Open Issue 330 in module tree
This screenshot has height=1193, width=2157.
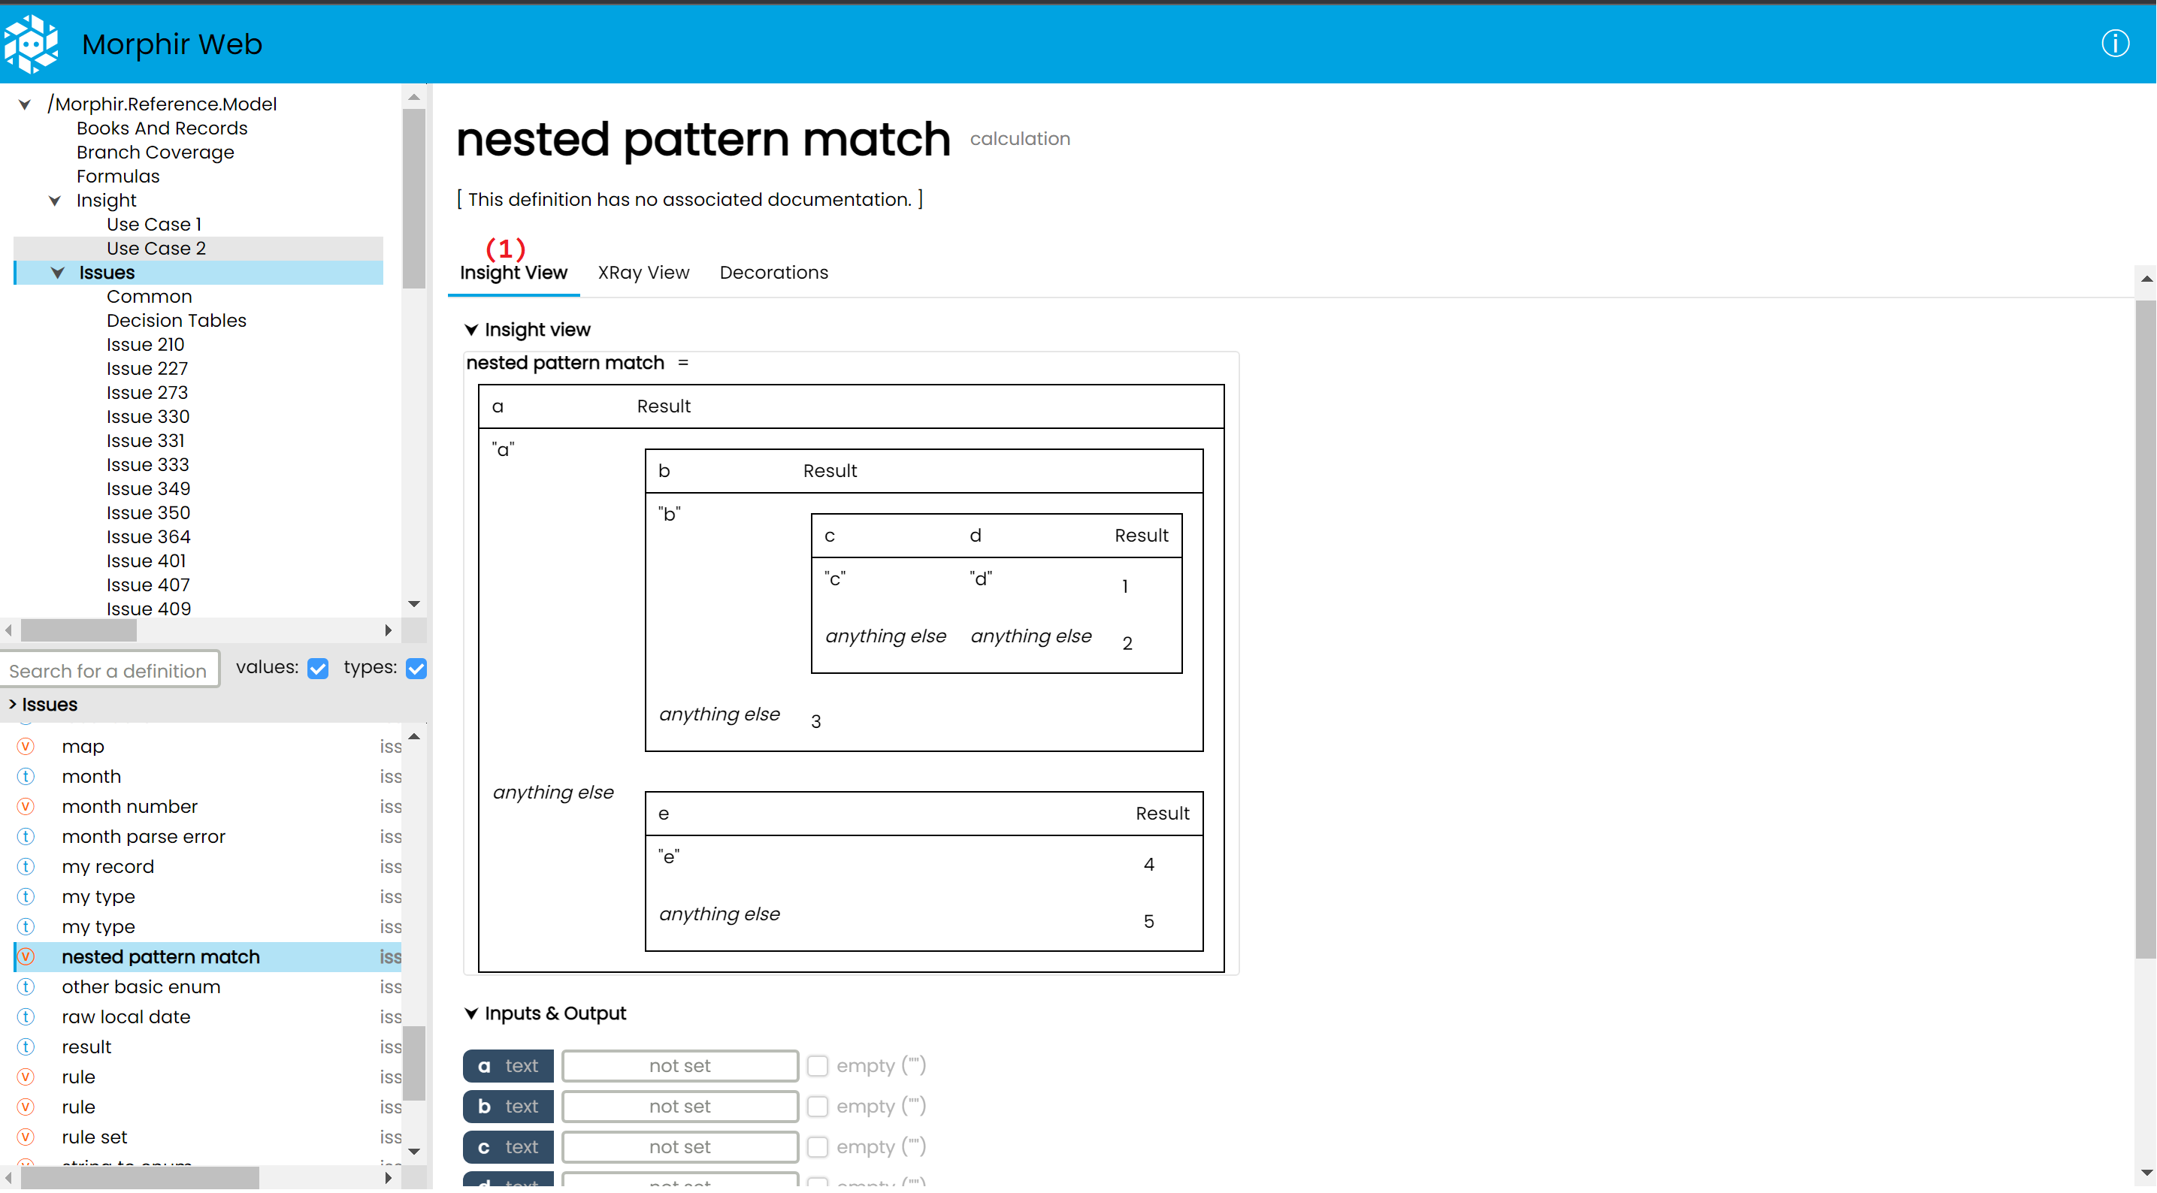click(147, 417)
